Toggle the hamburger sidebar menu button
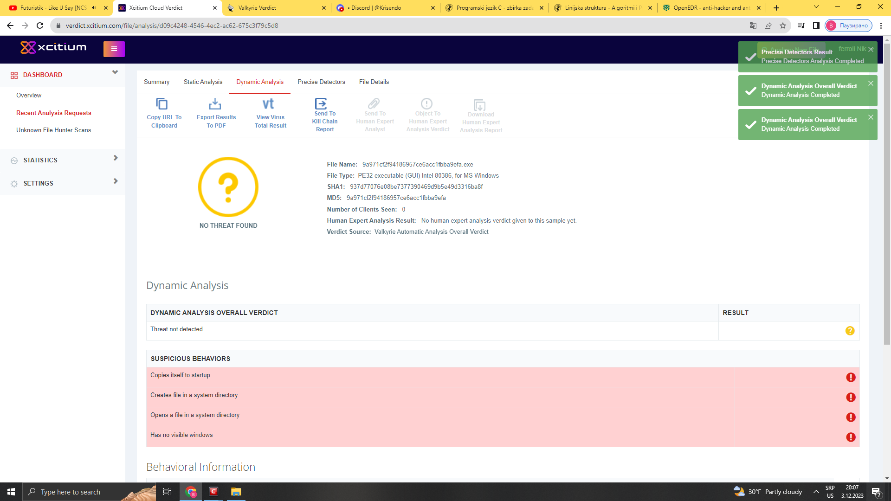Viewport: 891px width, 501px height. pyautogui.click(x=114, y=49)
